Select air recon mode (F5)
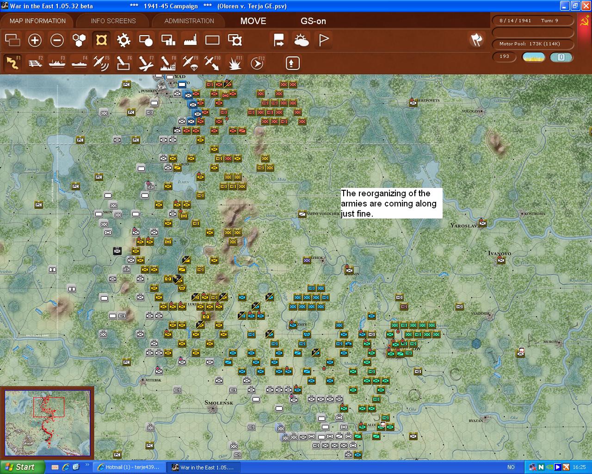The height and width of the screenshot is (474, 592). coord(101,63)
